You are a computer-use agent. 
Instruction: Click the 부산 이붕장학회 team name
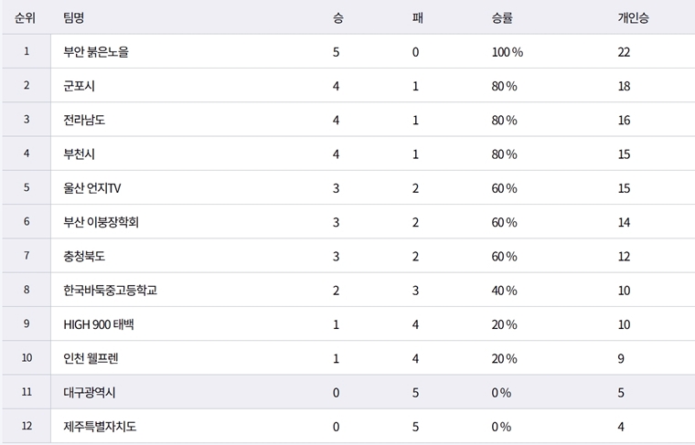point(101,222)
